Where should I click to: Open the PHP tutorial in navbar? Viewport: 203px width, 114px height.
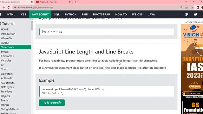[x=85, y=14]
